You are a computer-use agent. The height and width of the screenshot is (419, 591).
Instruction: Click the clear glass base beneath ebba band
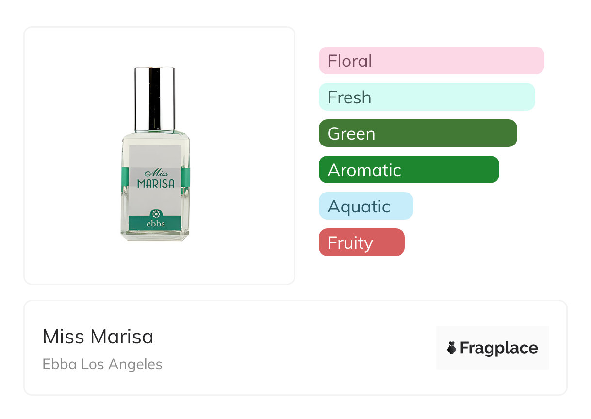[x=155, y=236]
